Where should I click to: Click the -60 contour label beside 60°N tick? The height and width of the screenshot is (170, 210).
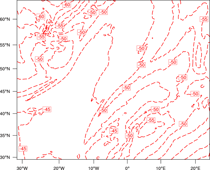point(41,16)
